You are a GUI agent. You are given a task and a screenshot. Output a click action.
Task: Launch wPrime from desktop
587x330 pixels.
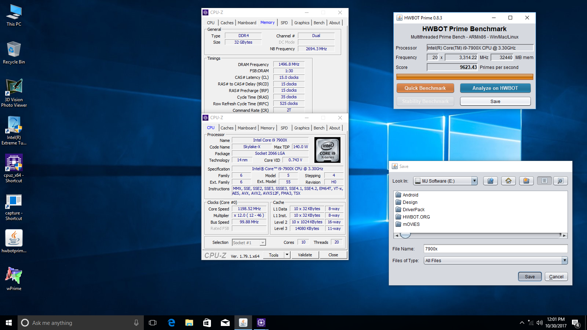[14, 279]
